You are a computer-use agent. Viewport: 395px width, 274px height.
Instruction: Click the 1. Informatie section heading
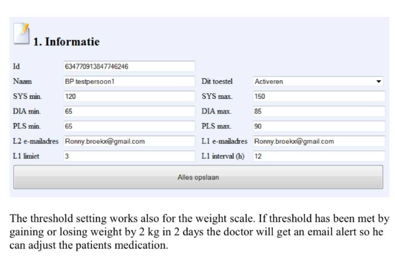[x=66, y=42]
